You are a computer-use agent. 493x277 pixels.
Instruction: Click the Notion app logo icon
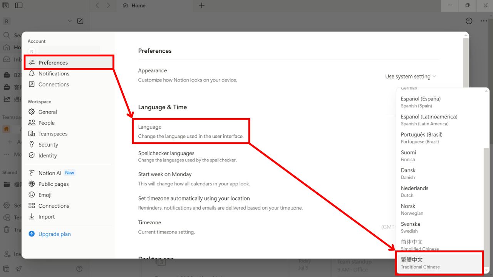(6, 5)
